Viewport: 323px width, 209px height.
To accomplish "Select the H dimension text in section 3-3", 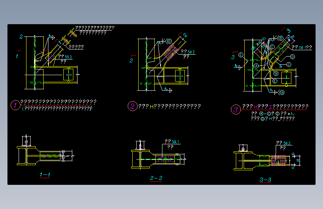I will 298,160.
